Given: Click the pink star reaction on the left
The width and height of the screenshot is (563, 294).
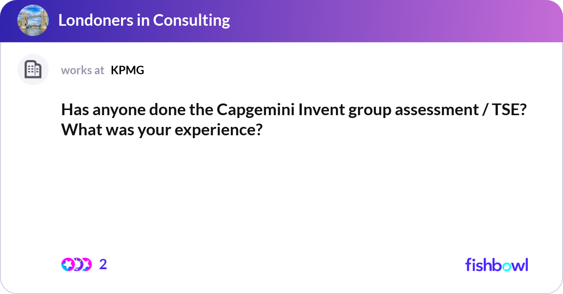Looking at the screenshot, I should click(67, 265).
